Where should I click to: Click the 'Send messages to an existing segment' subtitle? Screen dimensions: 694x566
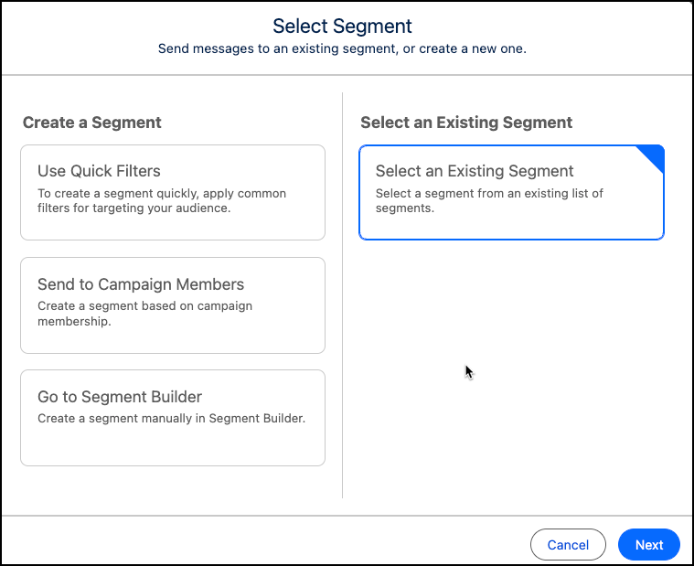pyautogui.click(x=342, y=48)
